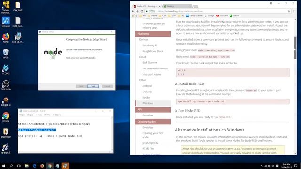Viewport: 301px width, 169px height.
Task: Click the Chrome page vertical scrollbar thumb
Action: tap(295, 47)
